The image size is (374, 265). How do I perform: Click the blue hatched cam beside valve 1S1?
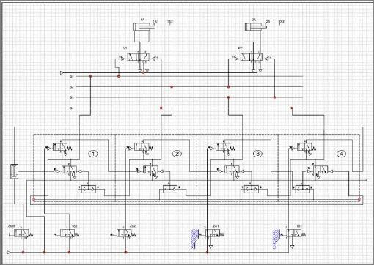pos(276,239)
